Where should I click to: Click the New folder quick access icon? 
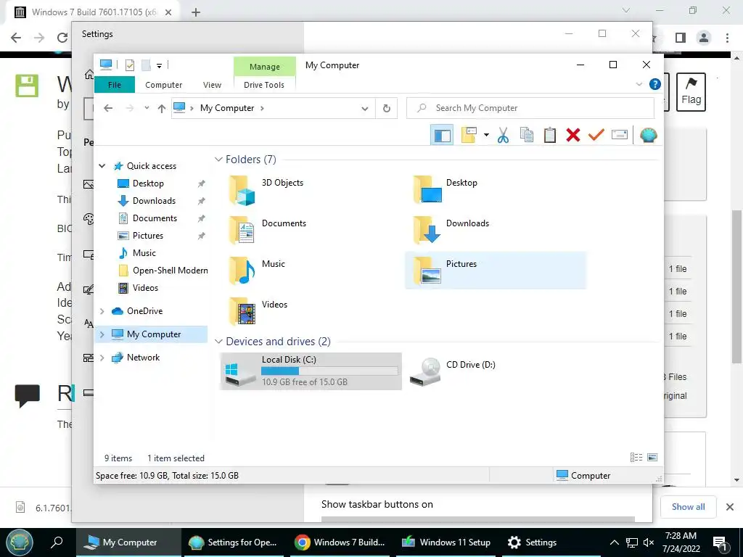[146, 65]
